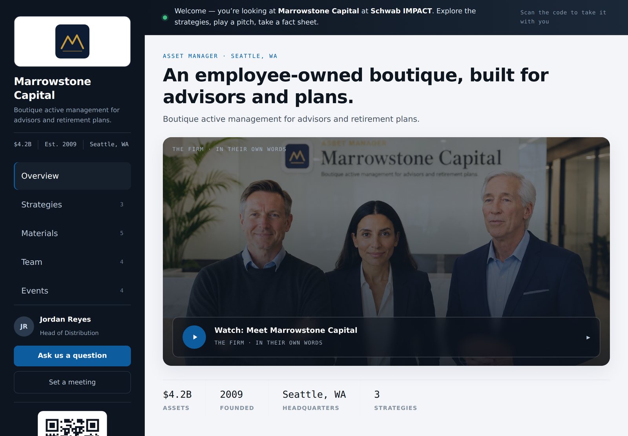This screenshot has height=436, width=628.
Task: Click the Marrowstone Capital logo icon in sidebar
Action: click(72, 42)
